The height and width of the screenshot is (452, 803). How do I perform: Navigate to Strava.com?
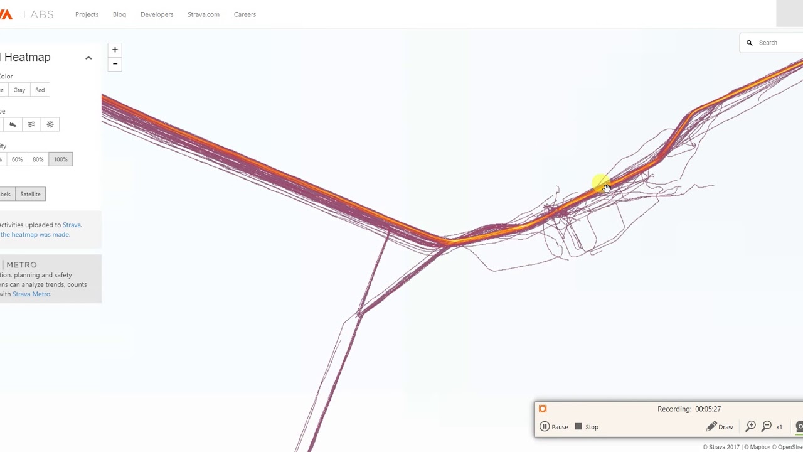pos(203,14)
